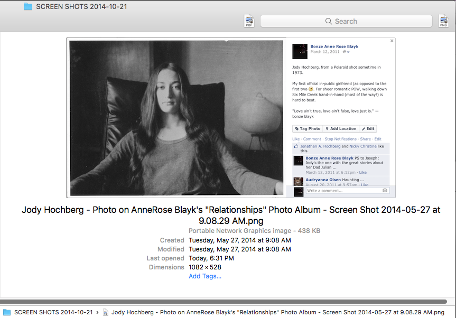Click the Share link

click(x=365, y=139)
